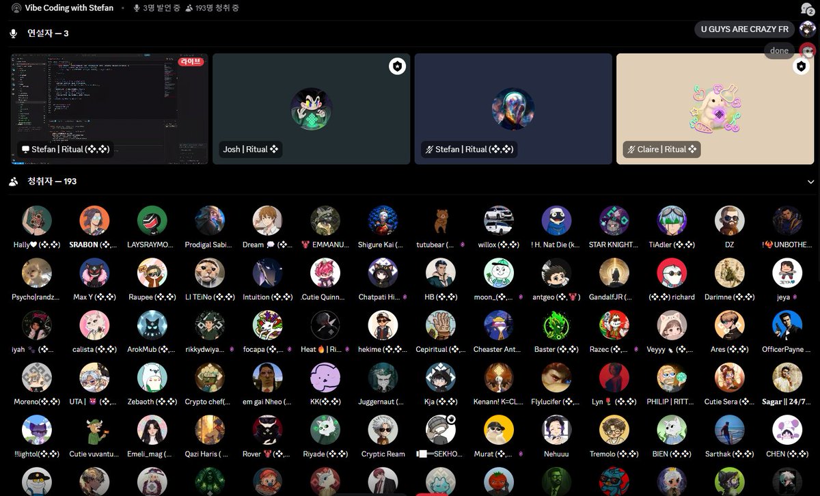820x496 pixels.
Task: Click the red 라이브 live badge
Action: [191, 61]
